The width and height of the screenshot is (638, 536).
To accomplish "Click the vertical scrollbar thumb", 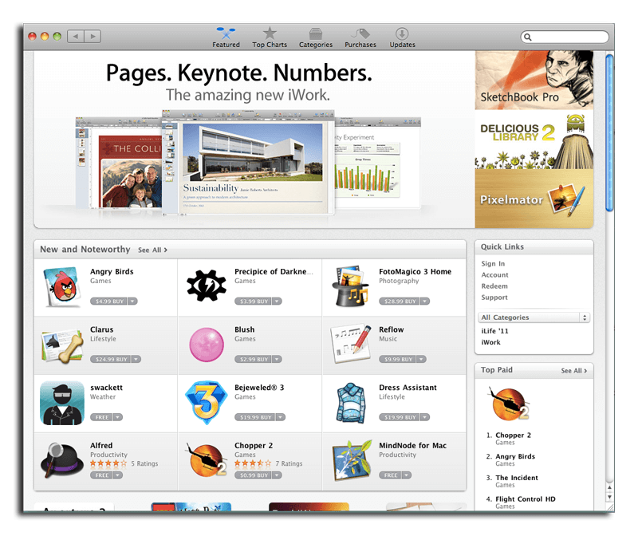I will [x=609, y=133].
